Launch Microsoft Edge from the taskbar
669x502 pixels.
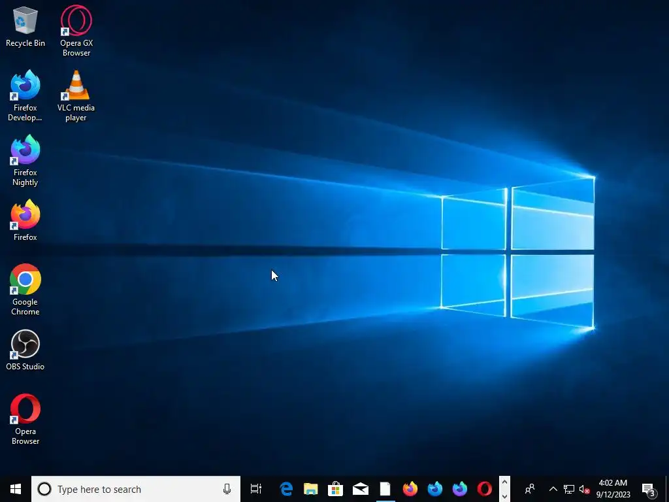coord(286,489)
